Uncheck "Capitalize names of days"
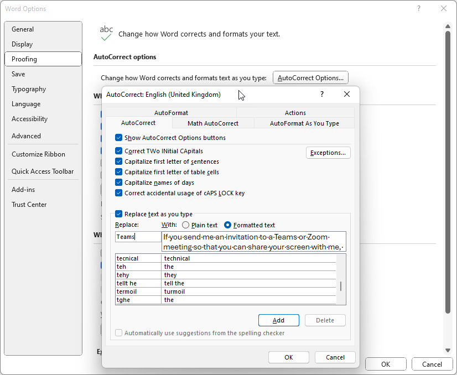Screen dimensions: 457x375 coord(118,182)
